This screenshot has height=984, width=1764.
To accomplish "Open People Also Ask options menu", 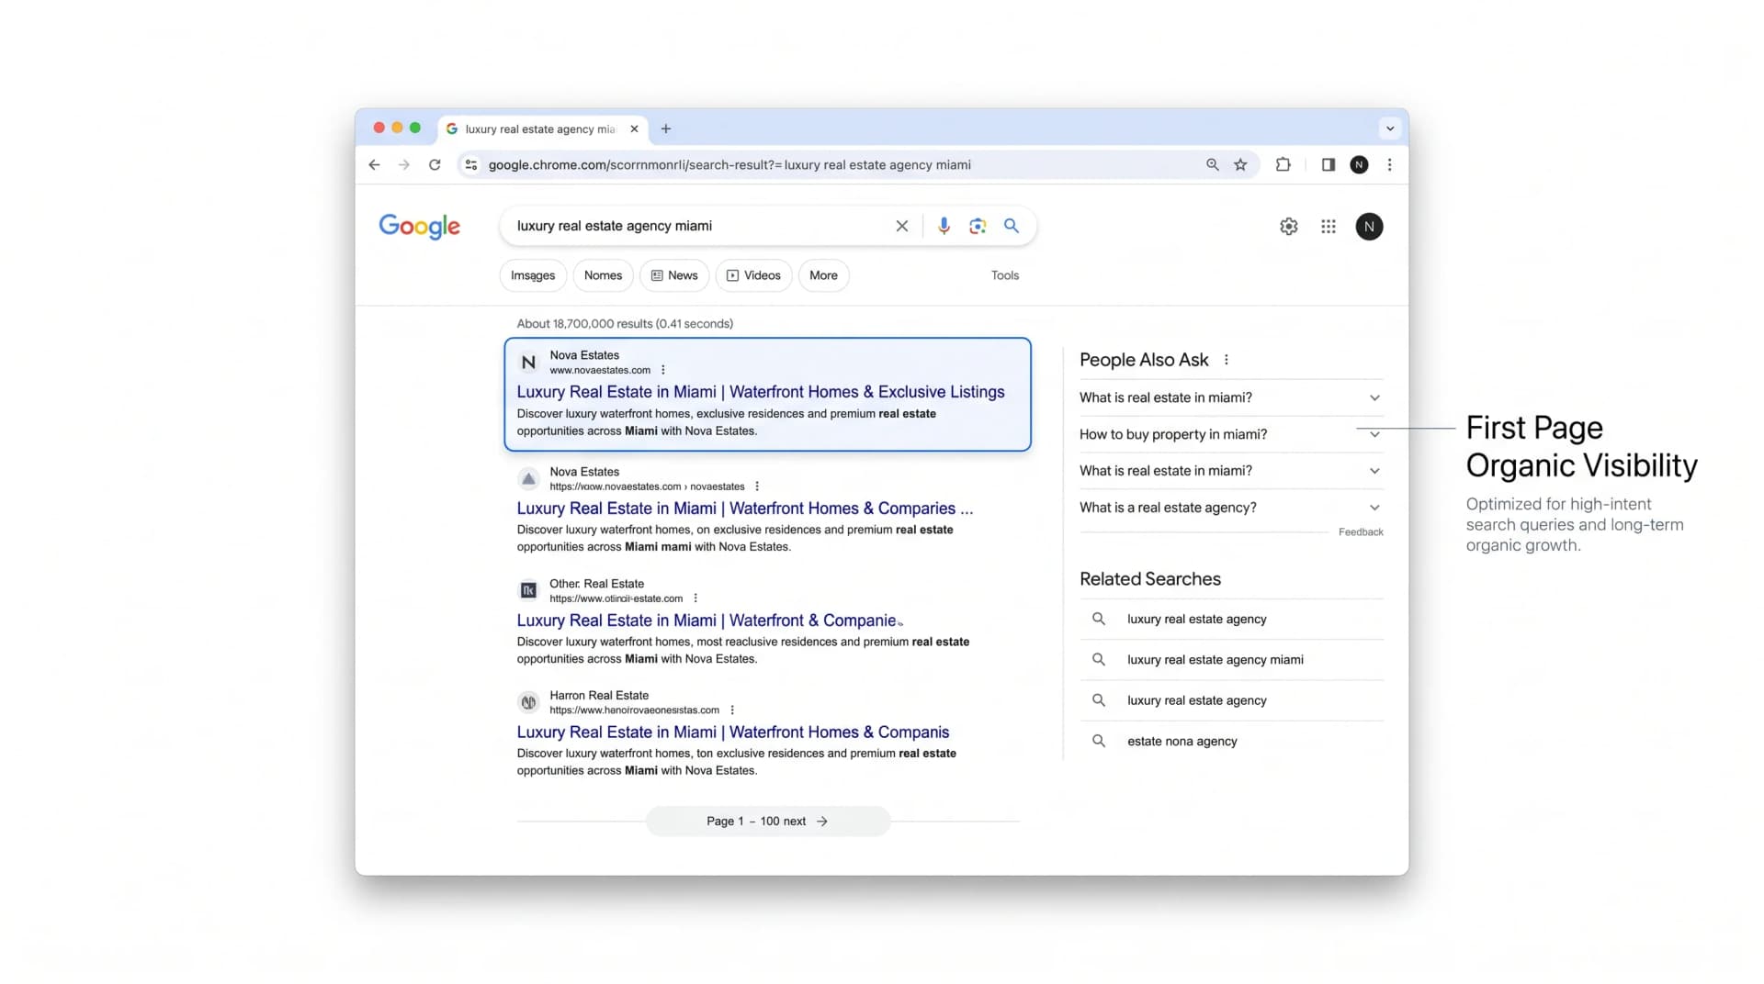I will point(1227,361).
